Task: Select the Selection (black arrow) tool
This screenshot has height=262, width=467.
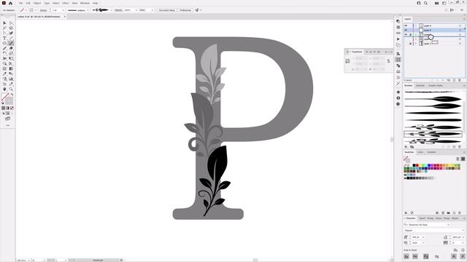Action: [x=4, y=23]
